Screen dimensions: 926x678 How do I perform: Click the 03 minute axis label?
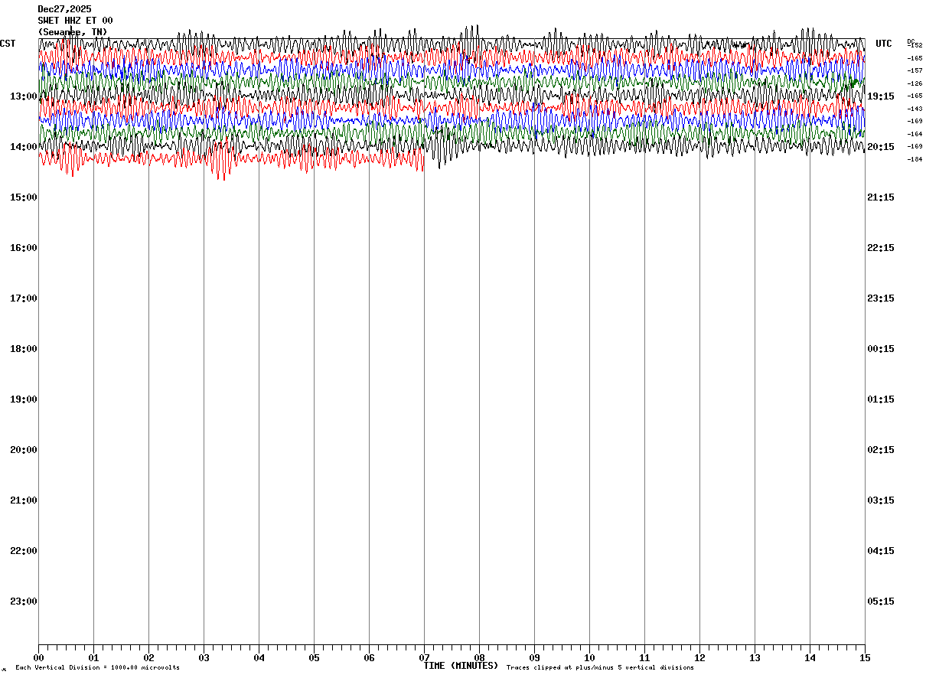tap(204, 658)
